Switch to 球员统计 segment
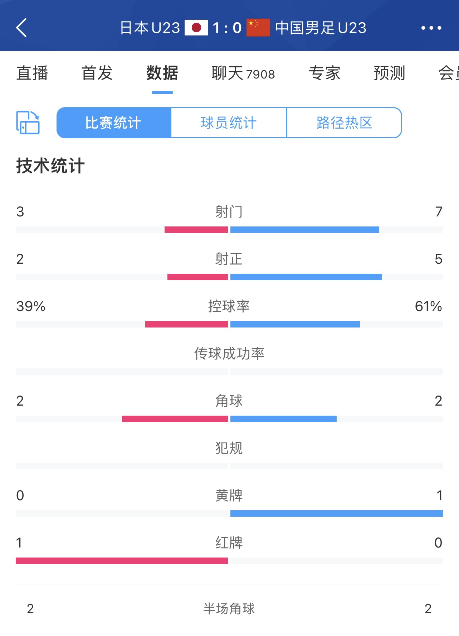The image size is (459, 636). (x=229, y=123)
